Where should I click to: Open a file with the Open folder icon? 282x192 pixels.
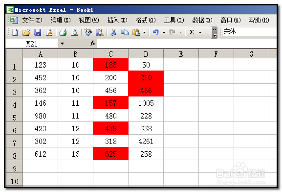[x=26, y=32]
